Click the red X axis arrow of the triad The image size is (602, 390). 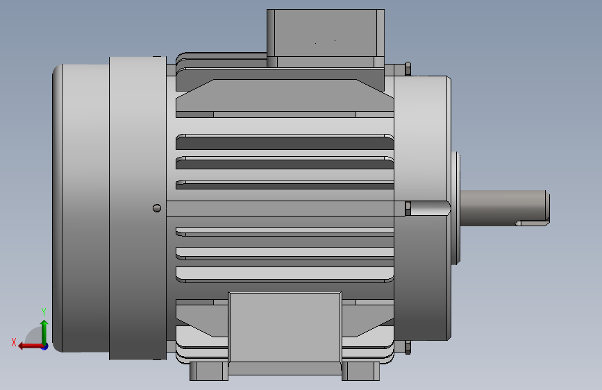coord(30,346)
